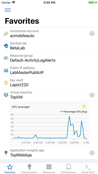Tap the Application Insights lightbulb icon
Screen dimensions: 98x174
click(6, 153)
